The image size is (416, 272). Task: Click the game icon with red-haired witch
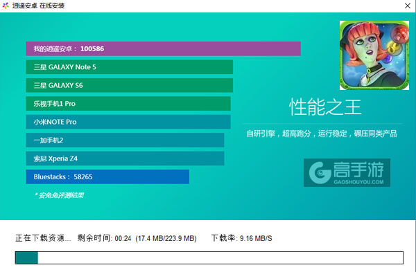[x=374, y=55]
